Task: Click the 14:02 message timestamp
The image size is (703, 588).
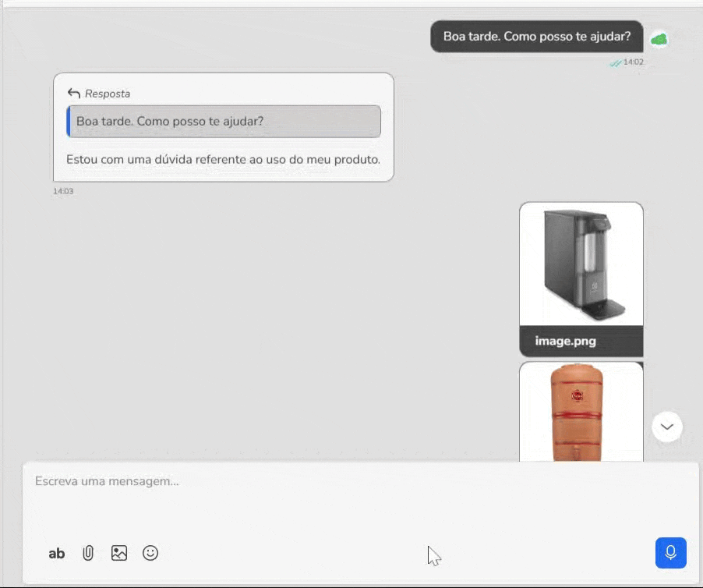Action: pos(633,62)
